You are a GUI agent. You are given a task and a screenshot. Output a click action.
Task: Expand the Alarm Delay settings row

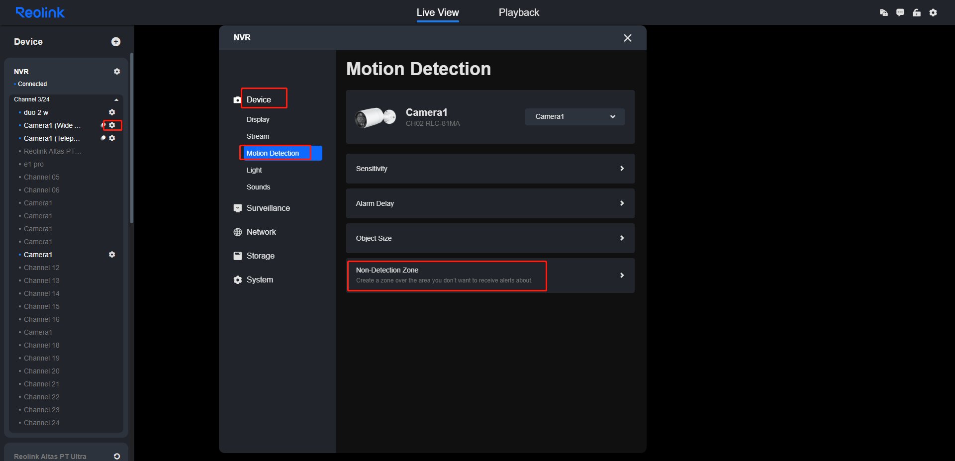490,203
